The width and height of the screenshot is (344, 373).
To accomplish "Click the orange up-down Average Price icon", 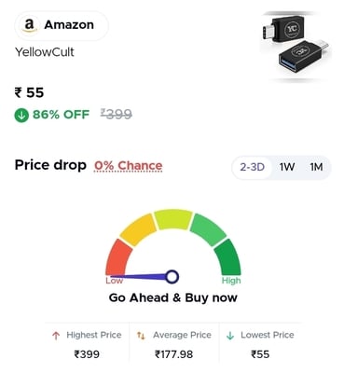I will pos(141,336).
